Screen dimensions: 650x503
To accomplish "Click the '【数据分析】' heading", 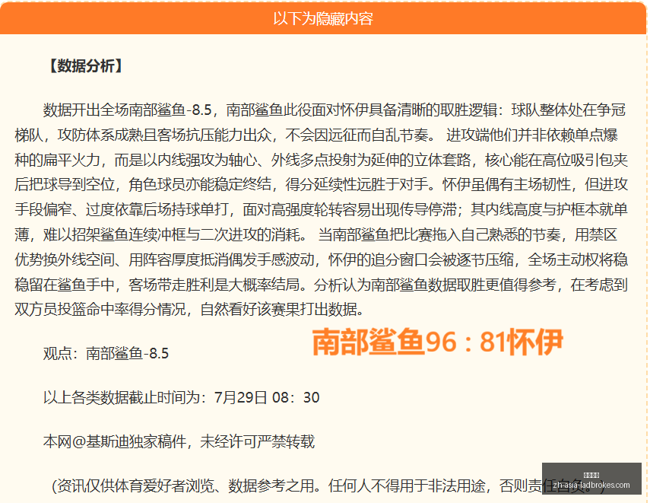I will click(x=85, y=66).
